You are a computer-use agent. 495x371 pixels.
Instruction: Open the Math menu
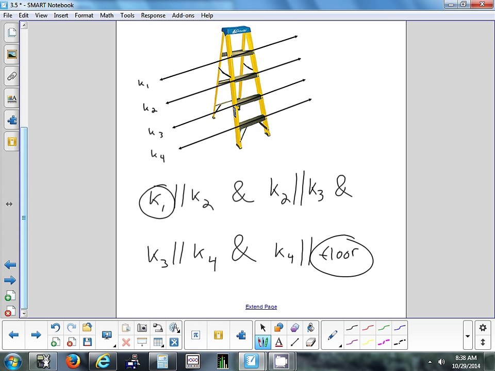pos(107,15)
